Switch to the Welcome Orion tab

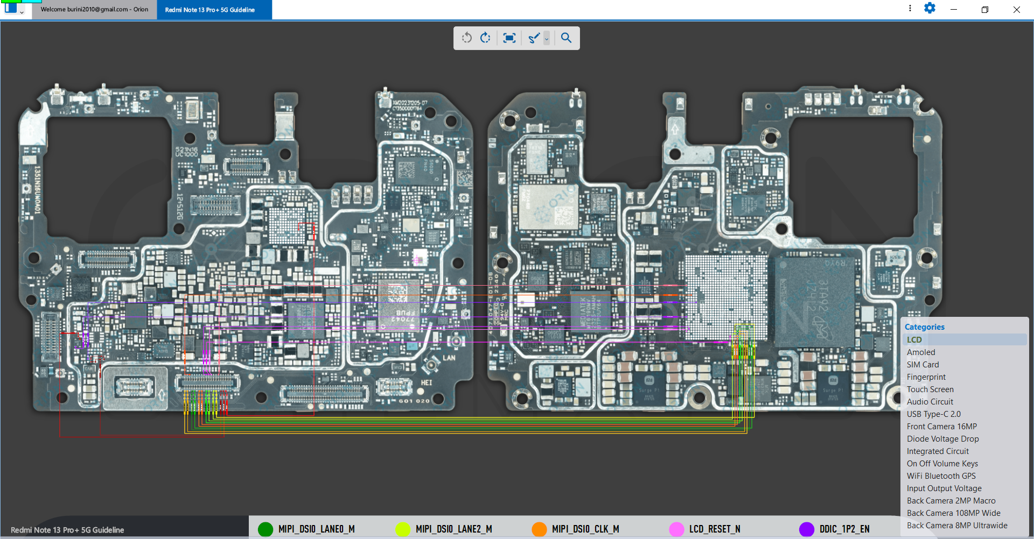pos(94,10)
